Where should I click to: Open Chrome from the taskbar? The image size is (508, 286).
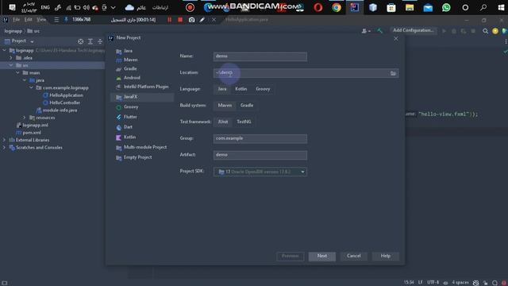[337, 7]
